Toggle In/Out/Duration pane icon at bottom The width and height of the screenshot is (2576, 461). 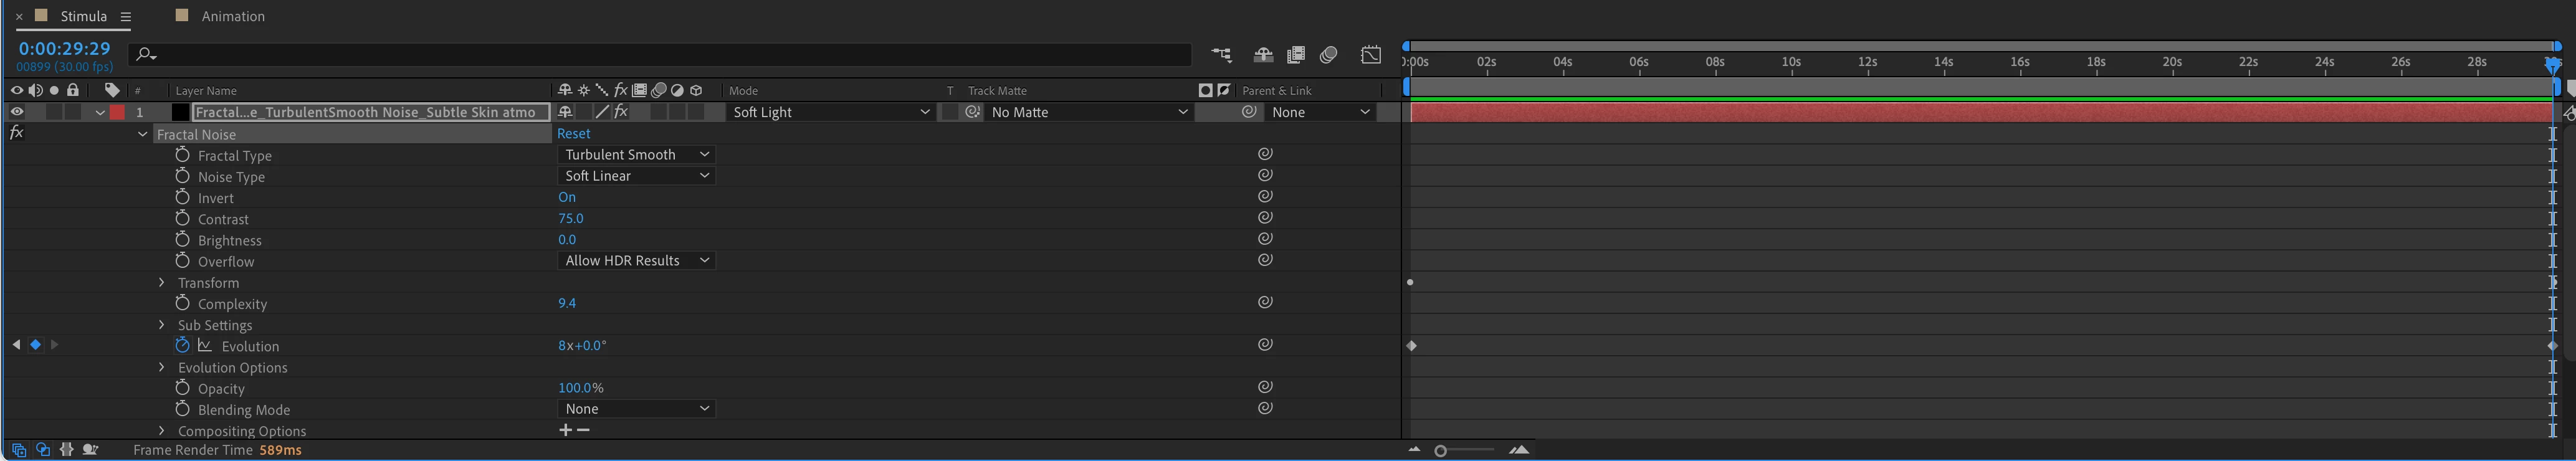click(x=67, y=450)
